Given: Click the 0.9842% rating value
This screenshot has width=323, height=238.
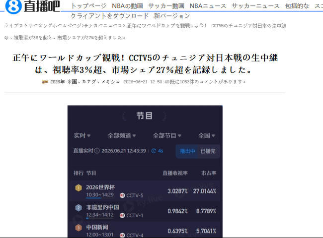Looking at the screenshot, I should [x=177, y=211].
